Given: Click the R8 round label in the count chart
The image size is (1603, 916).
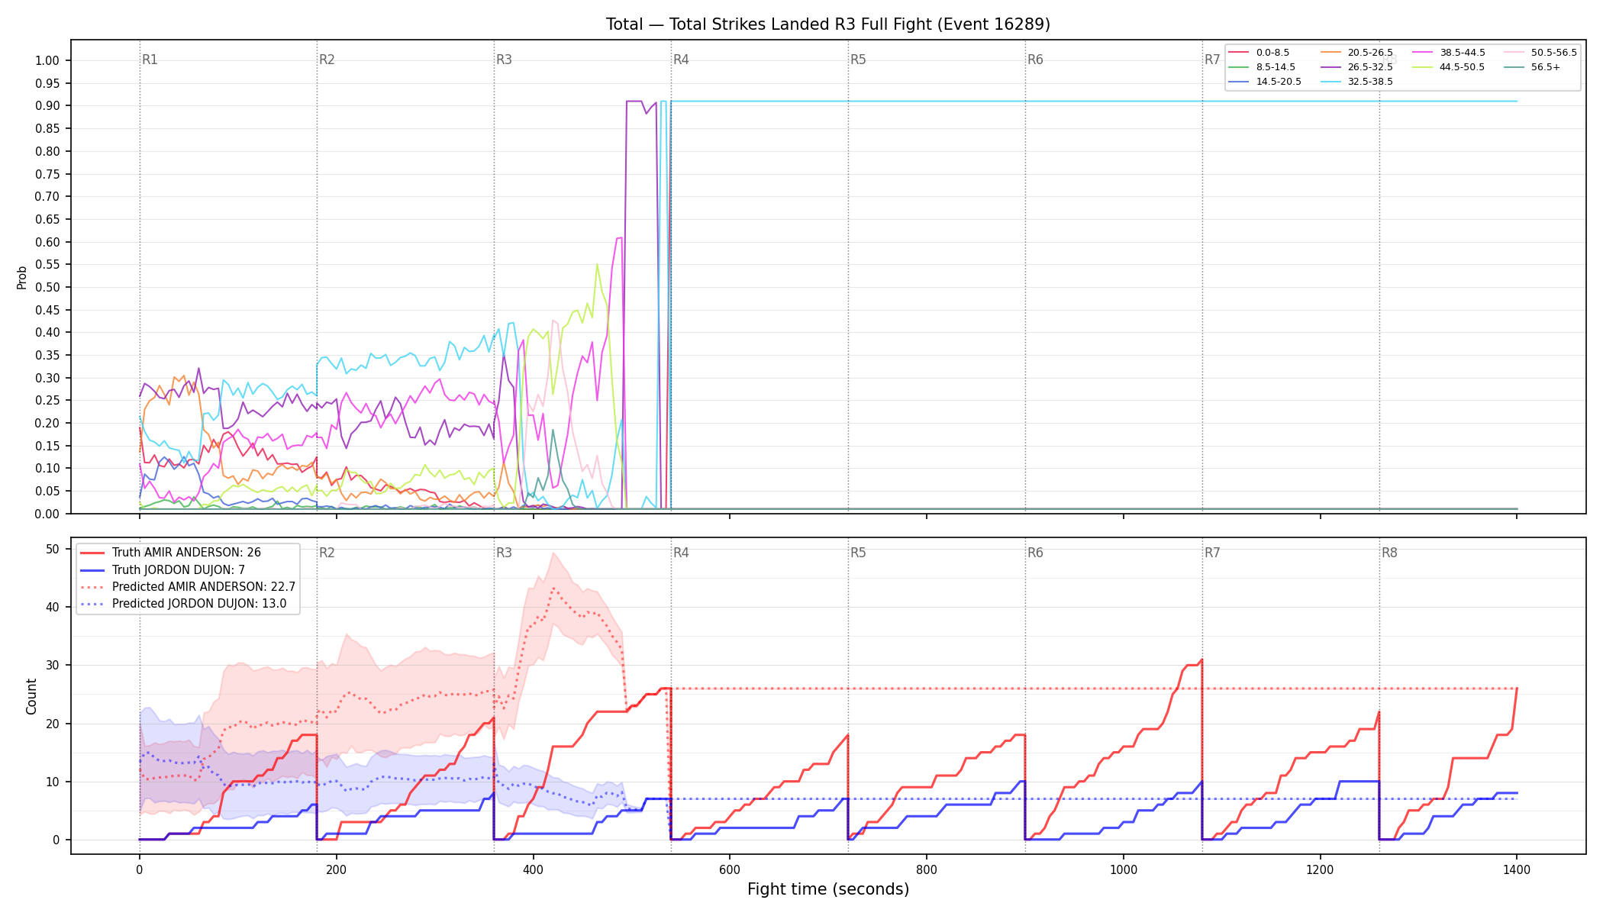Looking at the screenshot, I should (1389, 553).
